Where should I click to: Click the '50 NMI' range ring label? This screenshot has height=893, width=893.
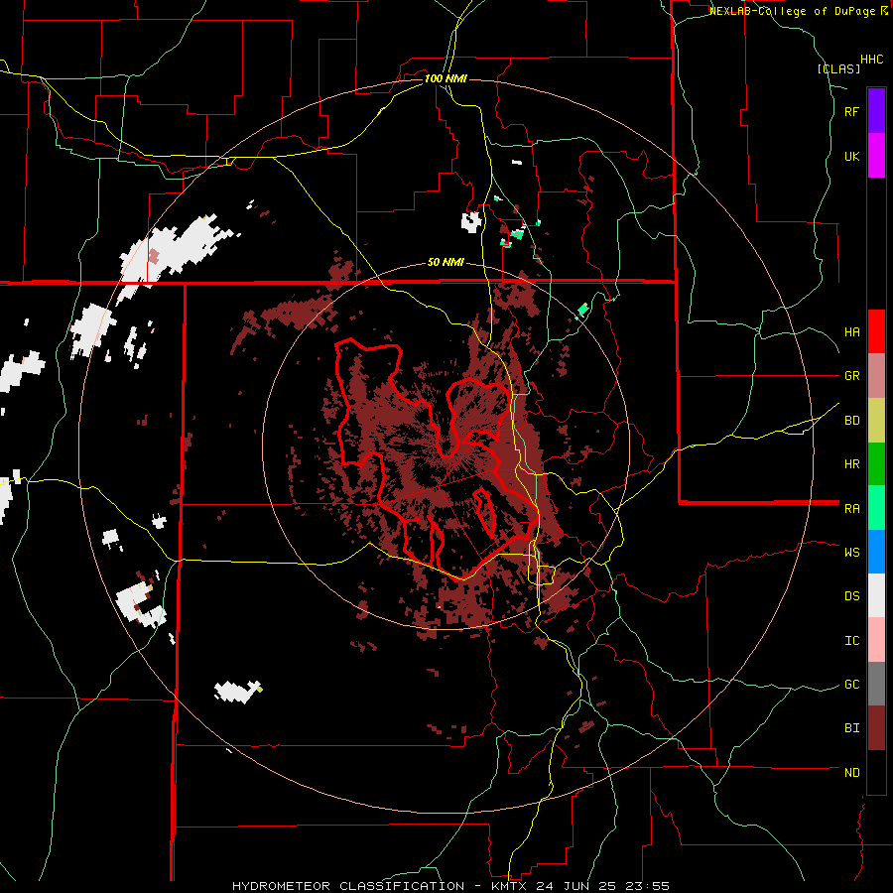coord(446,262)
